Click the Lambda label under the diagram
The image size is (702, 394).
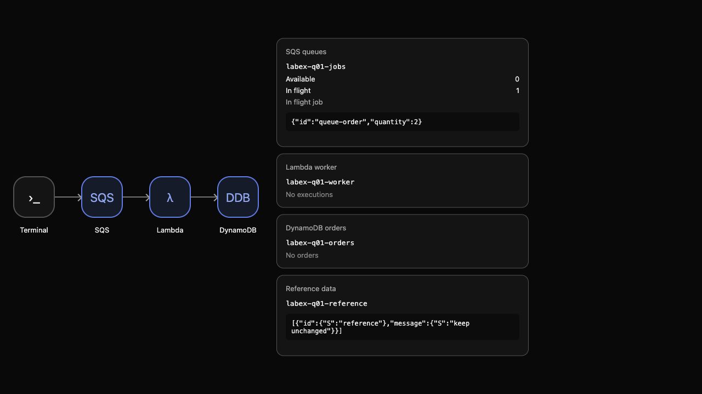click(x=170, y=230)
